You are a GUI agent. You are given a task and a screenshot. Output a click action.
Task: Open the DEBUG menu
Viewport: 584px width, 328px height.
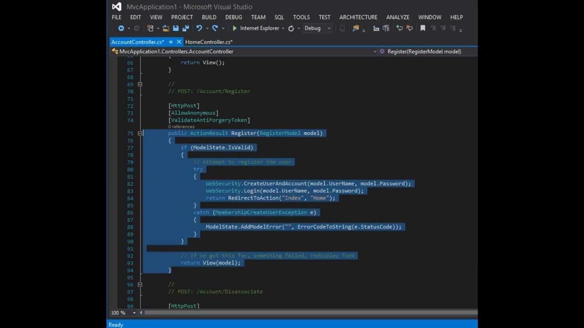234,17
